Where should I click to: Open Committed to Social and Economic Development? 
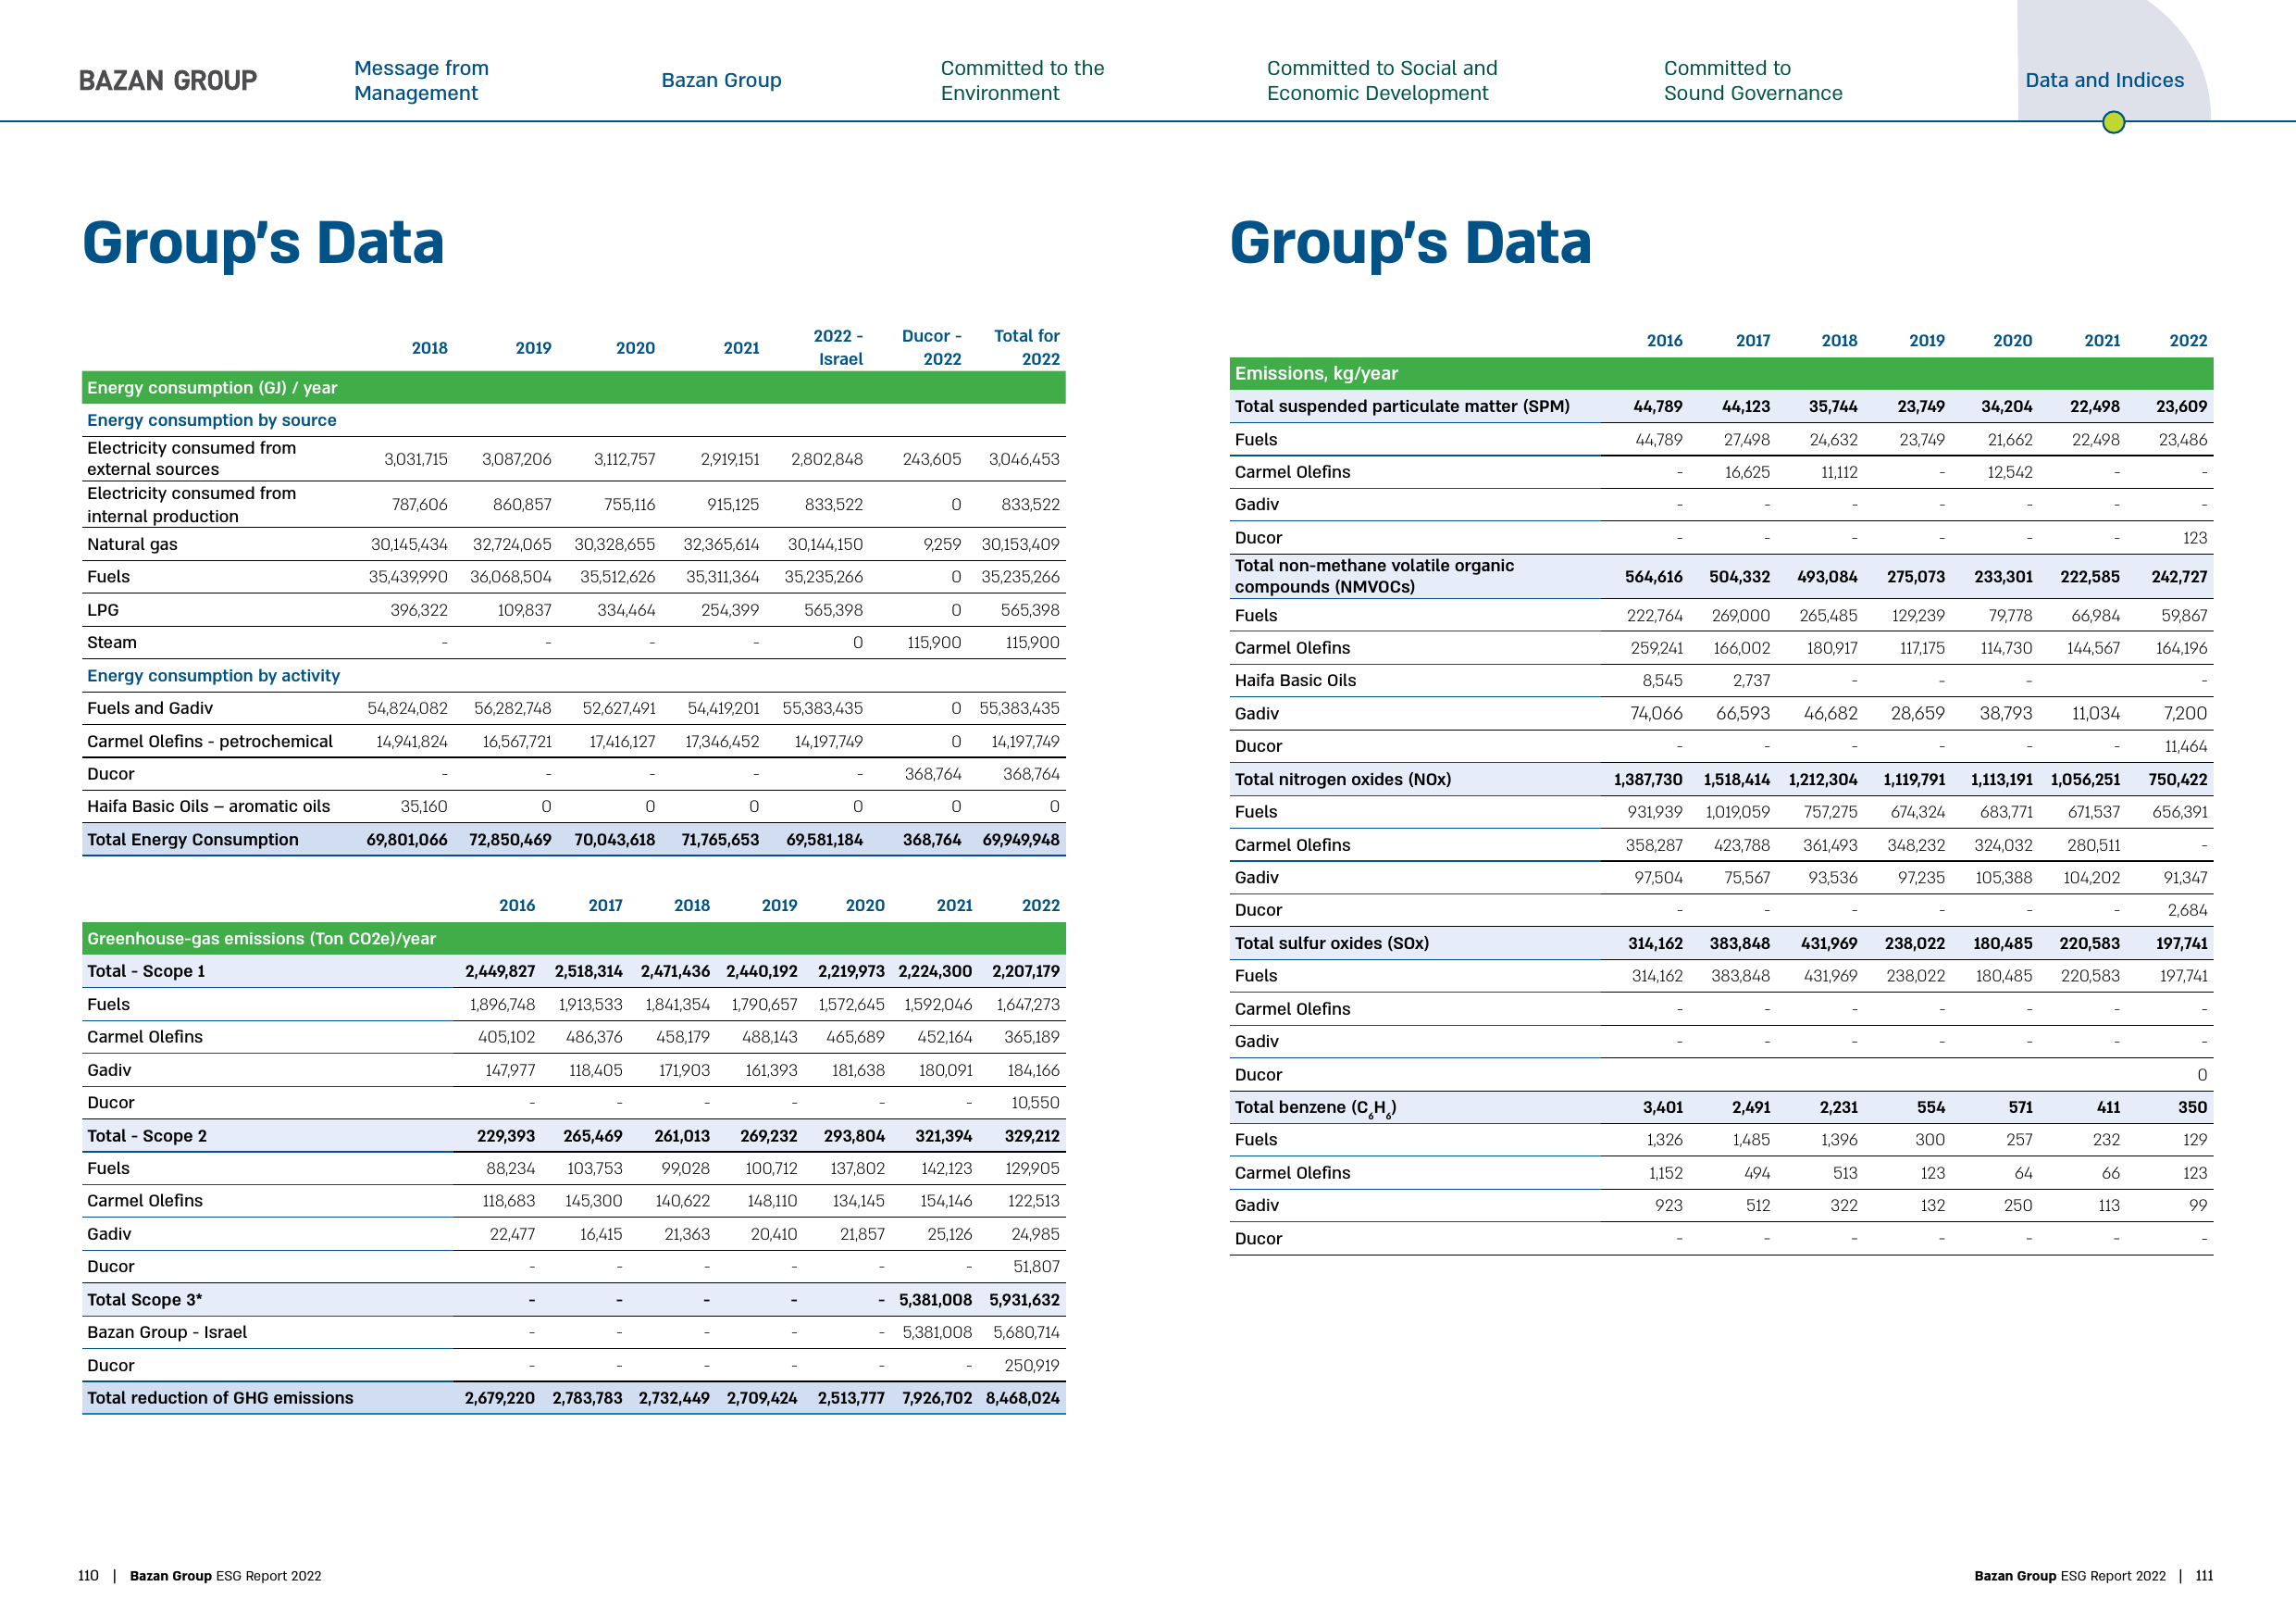1382,80
